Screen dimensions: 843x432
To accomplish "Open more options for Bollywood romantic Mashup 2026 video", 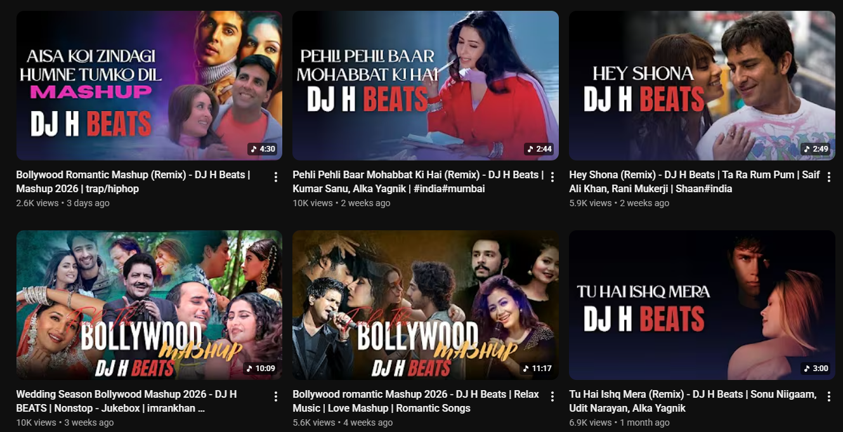I will (x=552, y=396).
